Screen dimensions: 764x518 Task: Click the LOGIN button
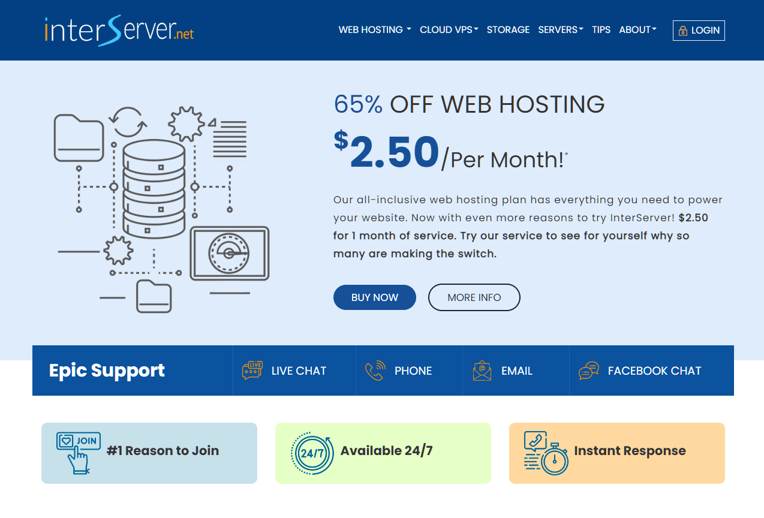point(698,30)
